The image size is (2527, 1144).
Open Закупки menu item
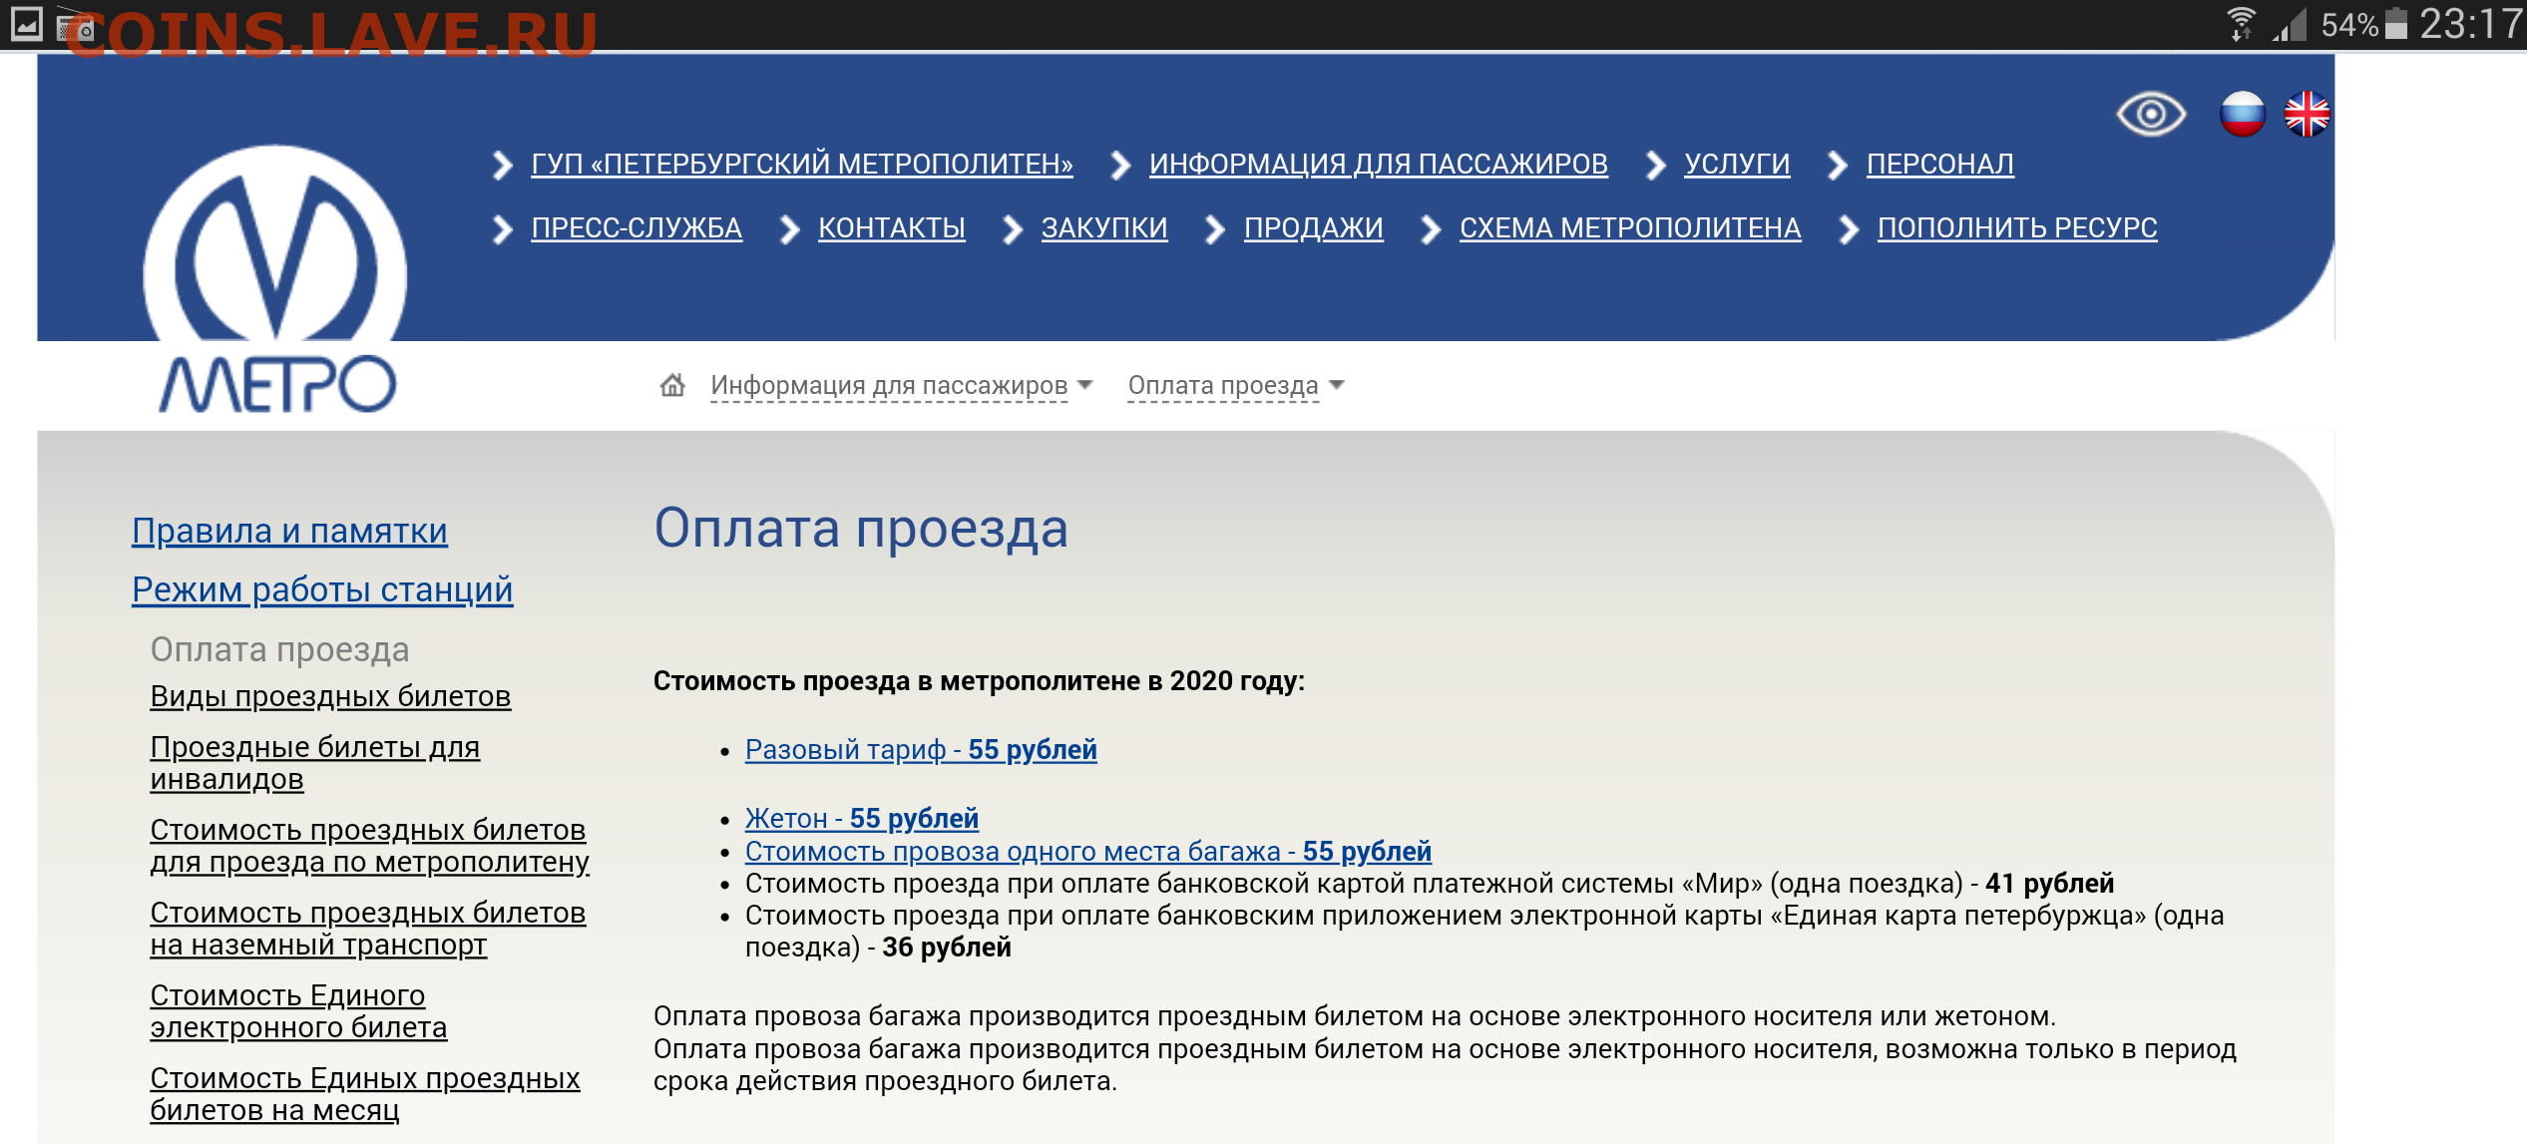coord(1104,228)
